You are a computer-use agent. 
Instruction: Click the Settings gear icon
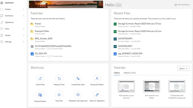(2, 42)
